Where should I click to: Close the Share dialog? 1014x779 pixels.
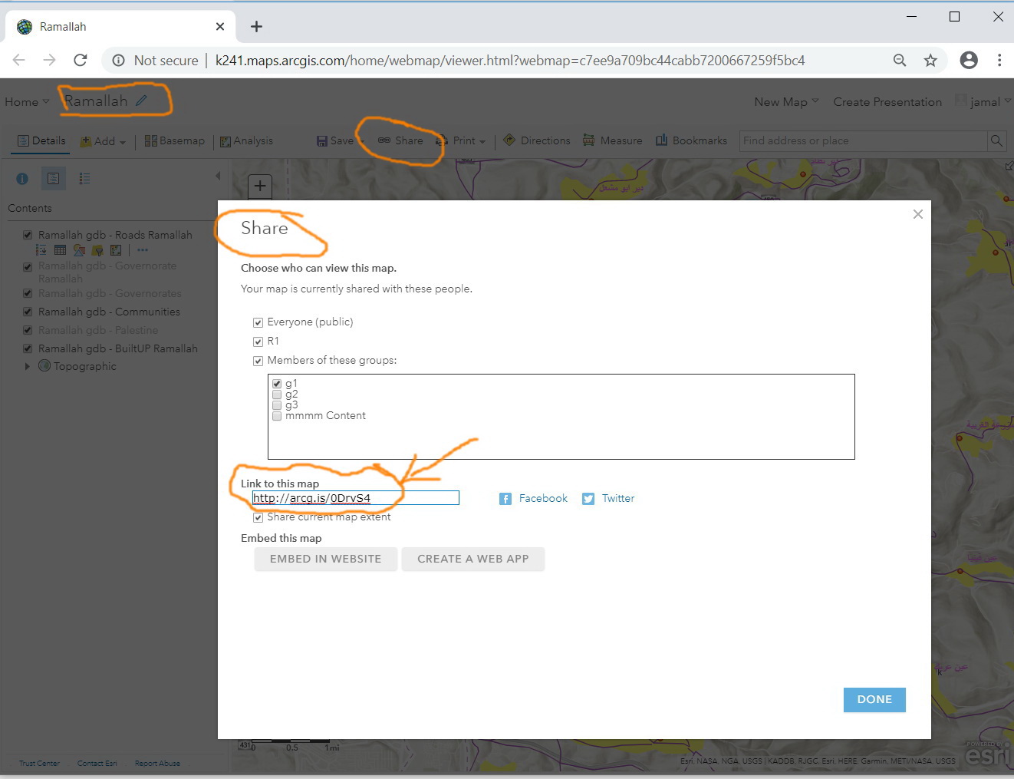tap(917, 214)
